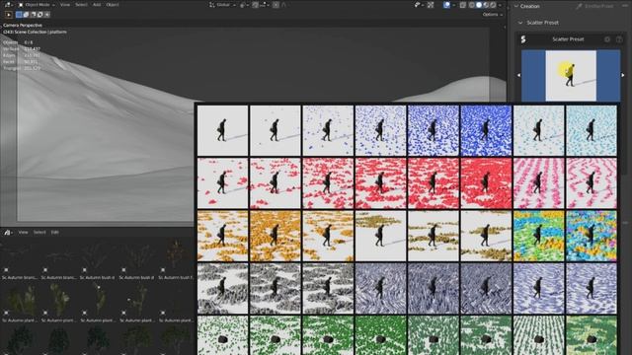
Task: Click the Scatter Preset title in the preset box
Action: 568,39
